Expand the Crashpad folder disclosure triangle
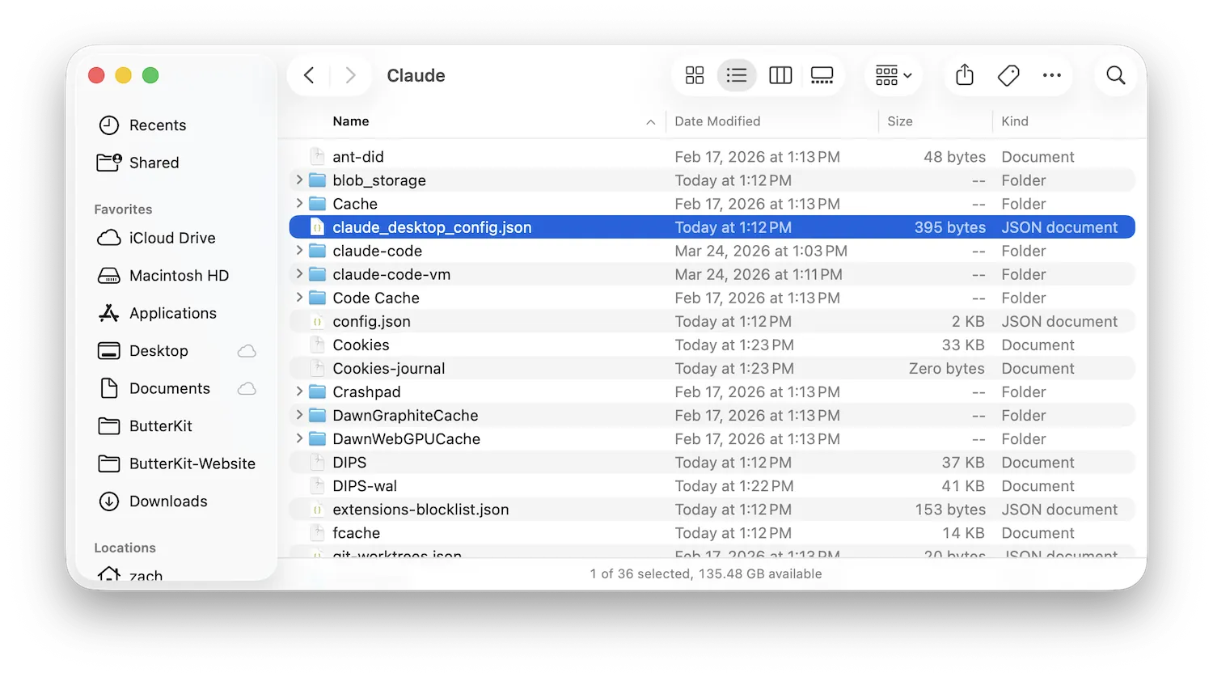Screen dimensions: 1213x677 (298, 391)
